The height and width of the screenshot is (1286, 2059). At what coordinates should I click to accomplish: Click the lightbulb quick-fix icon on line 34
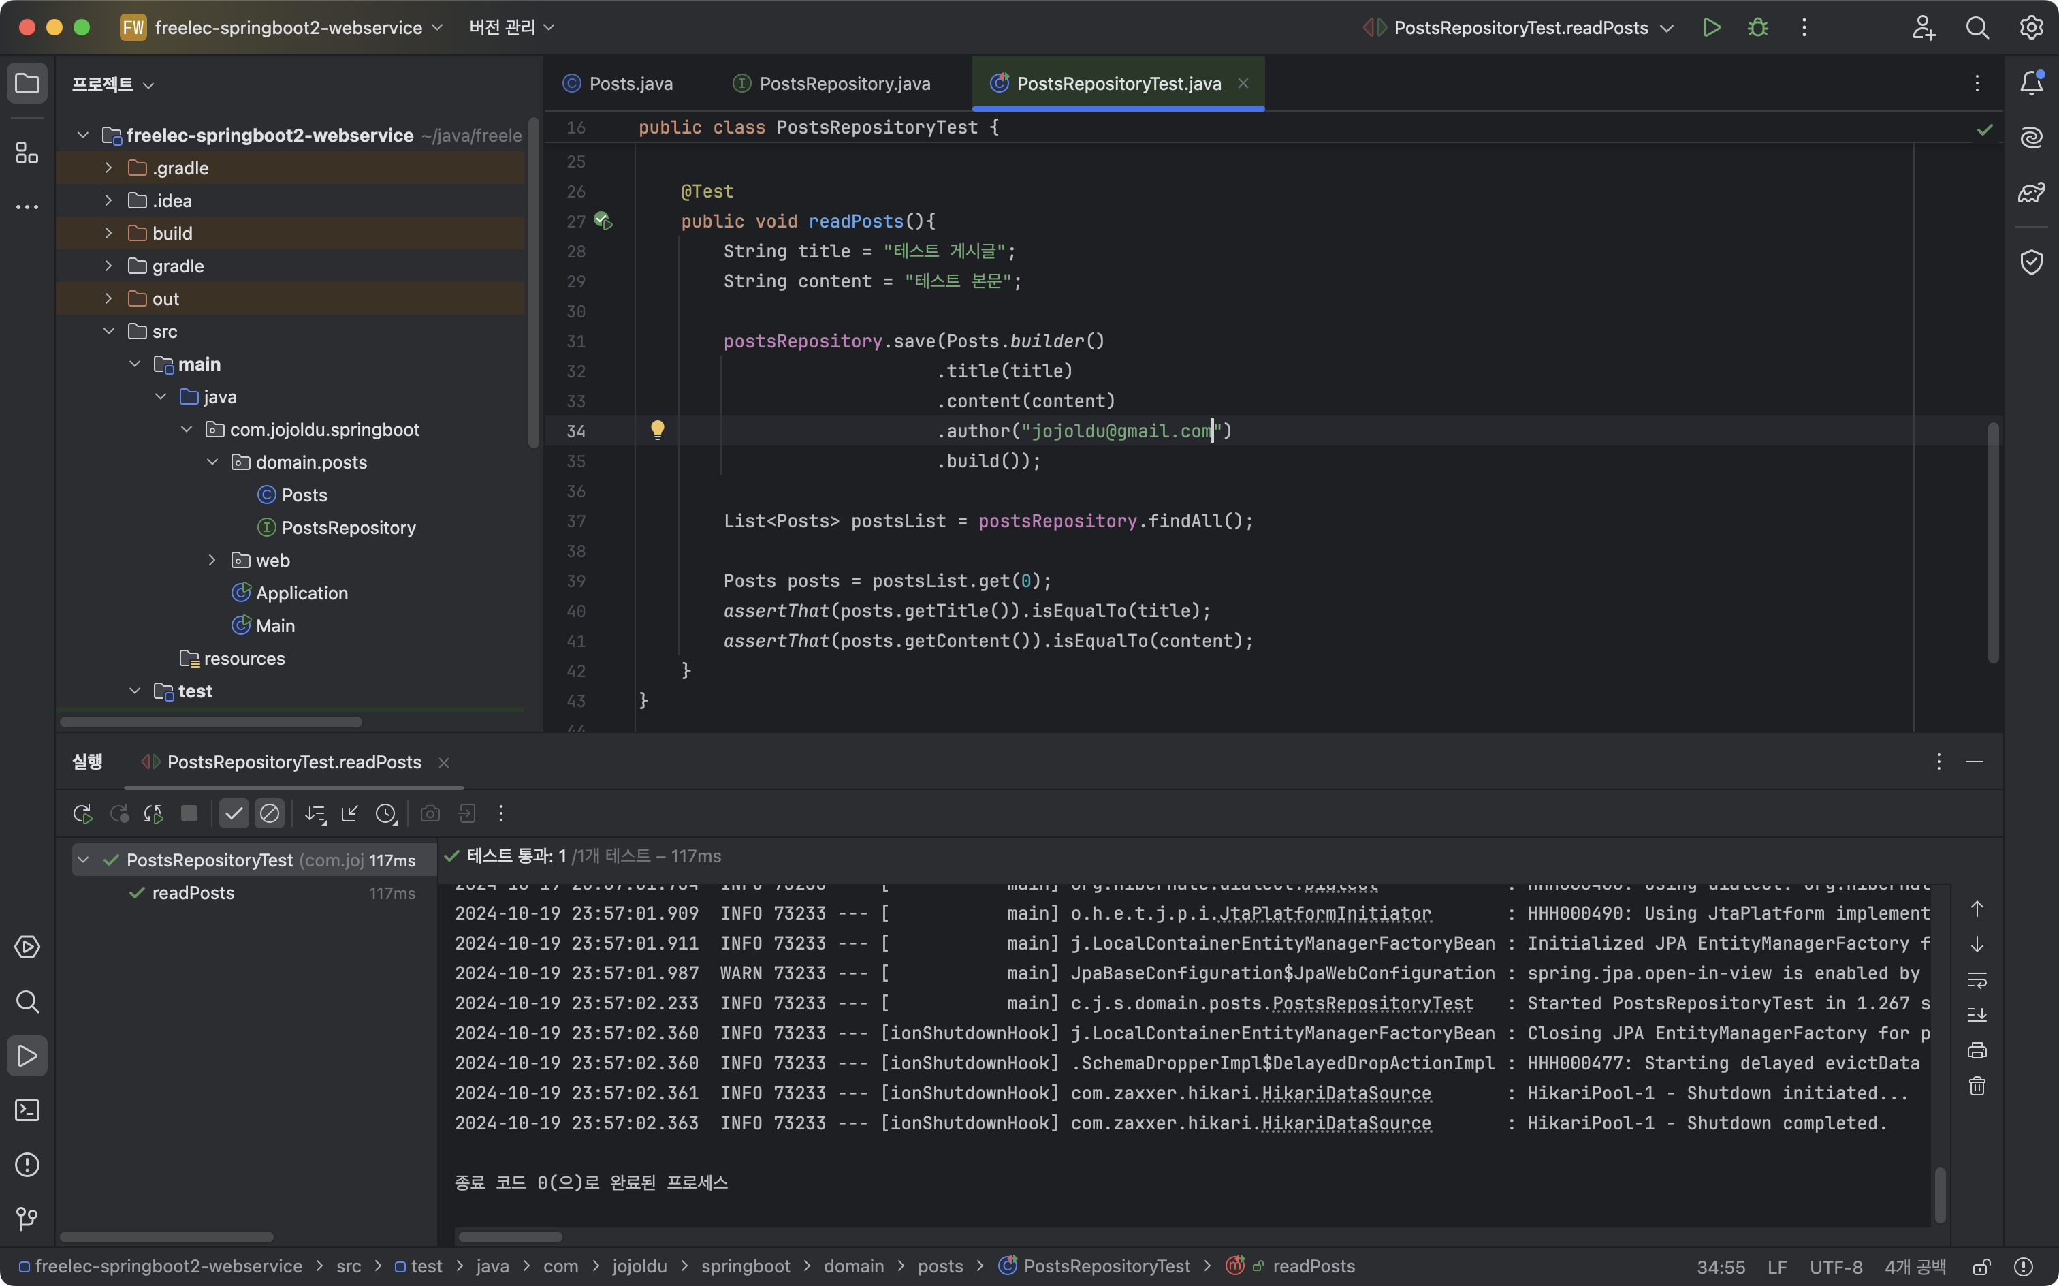(657, 430)
